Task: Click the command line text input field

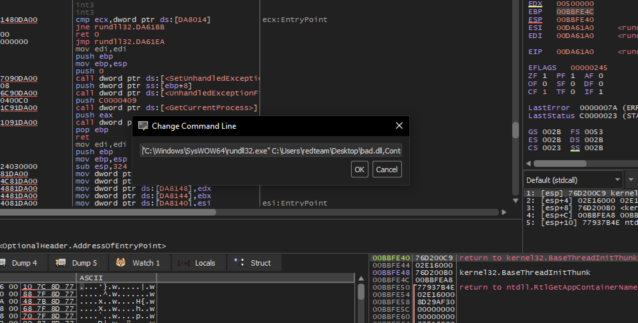Action: [271, 151]
